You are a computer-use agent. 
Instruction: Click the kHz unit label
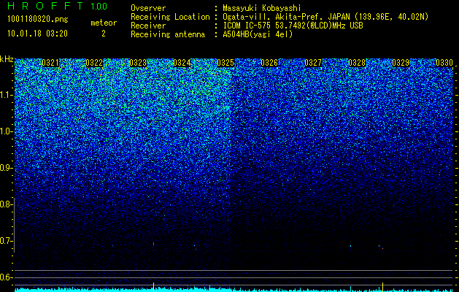tap(7, 59)
